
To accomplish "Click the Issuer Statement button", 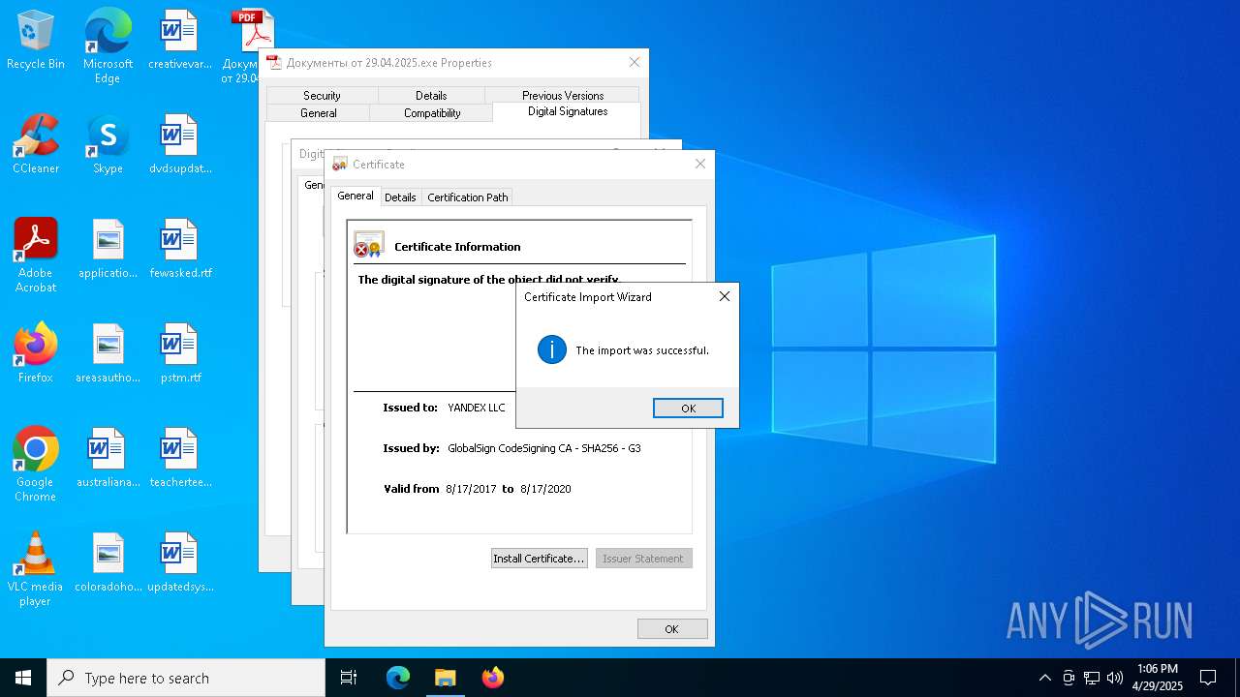I will 643,559.
